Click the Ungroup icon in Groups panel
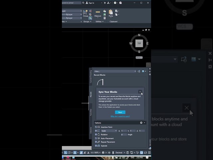This screenshot has width=213, height=160. pos(90,11)
